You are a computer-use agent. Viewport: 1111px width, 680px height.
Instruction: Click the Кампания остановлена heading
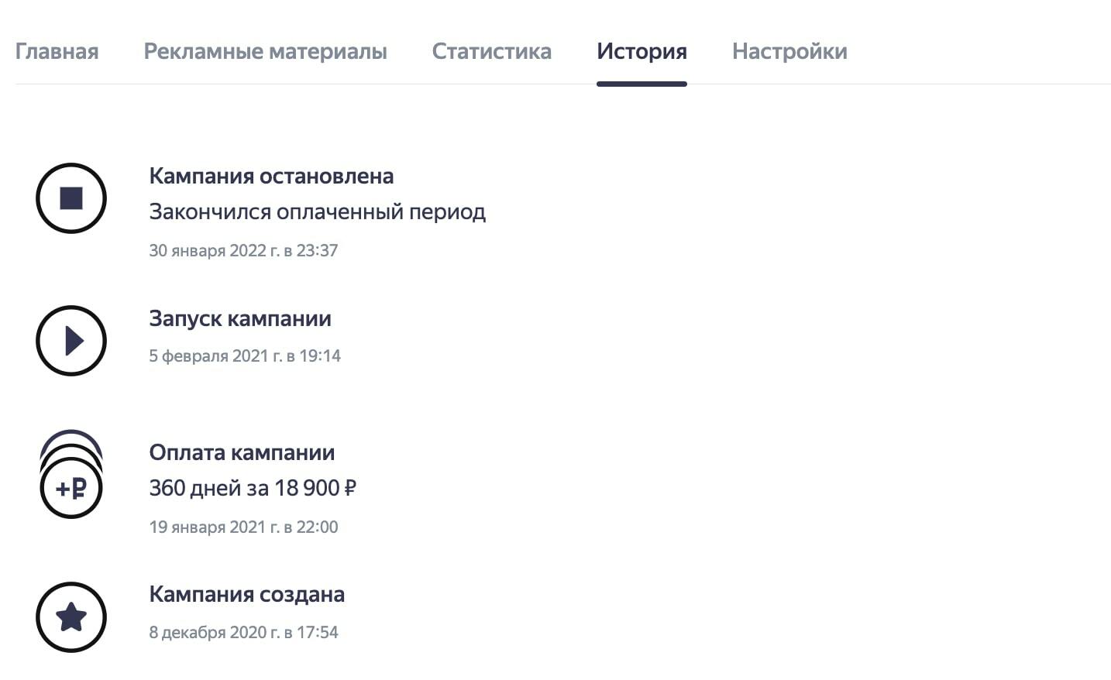tap(271, 176)
